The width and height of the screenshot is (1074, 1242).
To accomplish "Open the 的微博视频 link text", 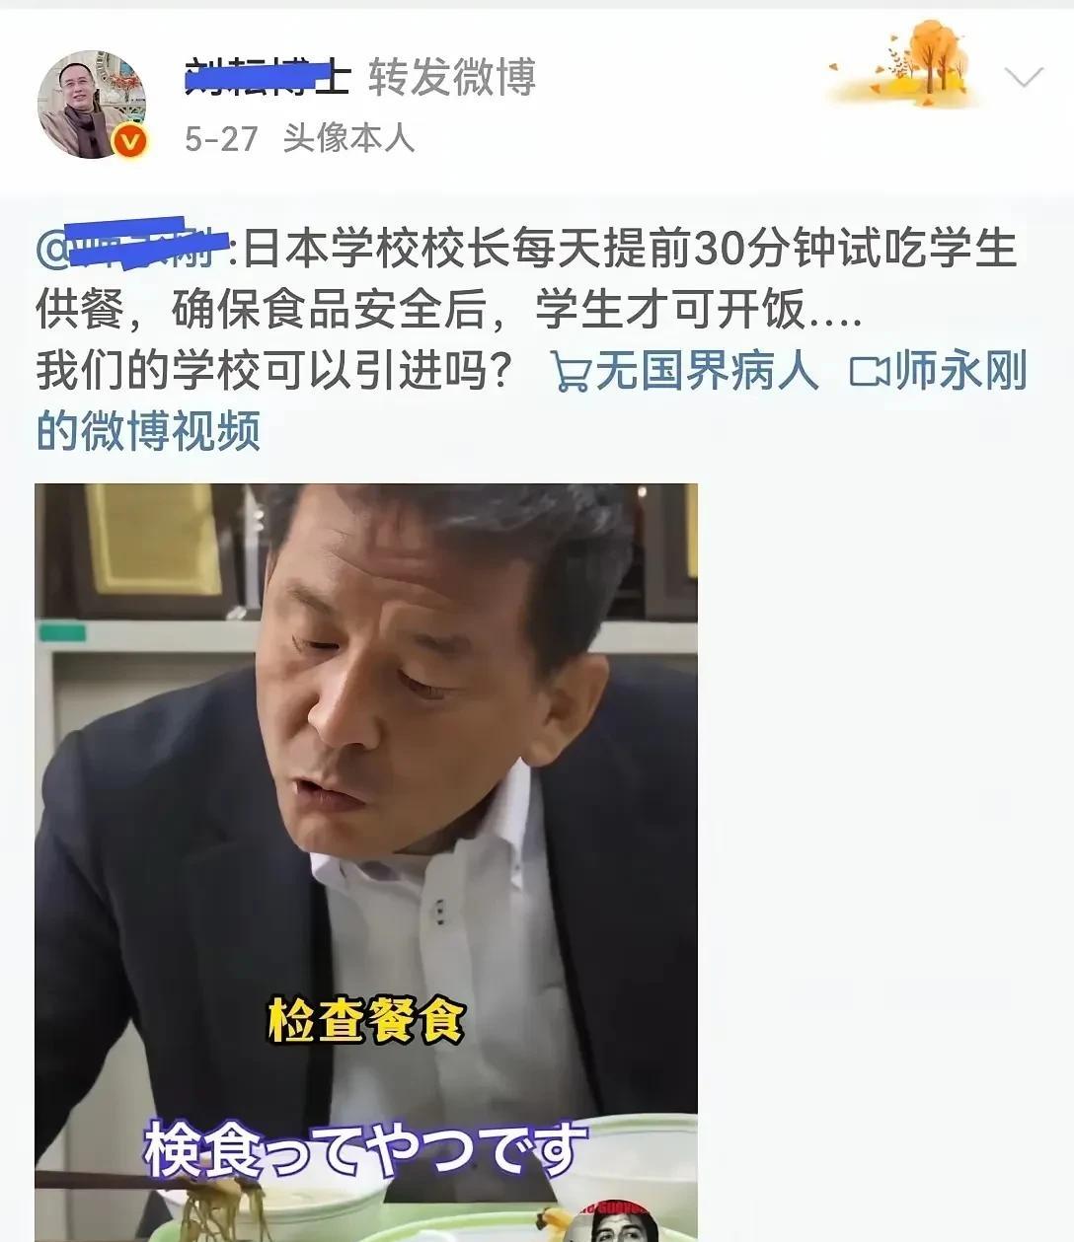I will (148, 431).
